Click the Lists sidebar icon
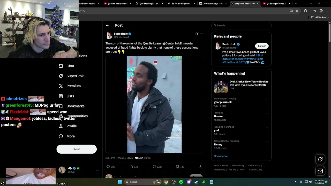This screenshot has height=186, width=331. click(61, 96)
